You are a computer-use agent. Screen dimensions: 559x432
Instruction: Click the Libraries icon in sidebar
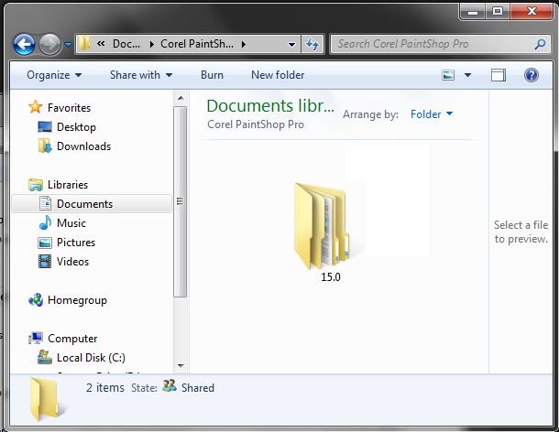(36, 185)
